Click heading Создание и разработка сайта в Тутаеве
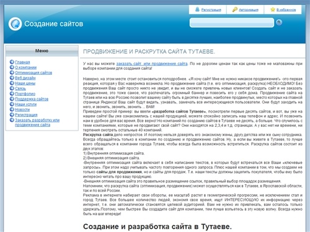Image resolution: width=310 pixels, height=232 pixels. pos(157,226)
